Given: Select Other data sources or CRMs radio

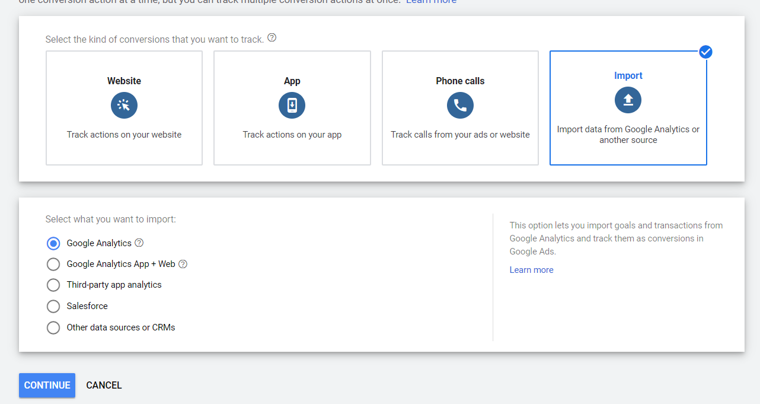Looking at the screenshot, I should [x=53, y=327].
